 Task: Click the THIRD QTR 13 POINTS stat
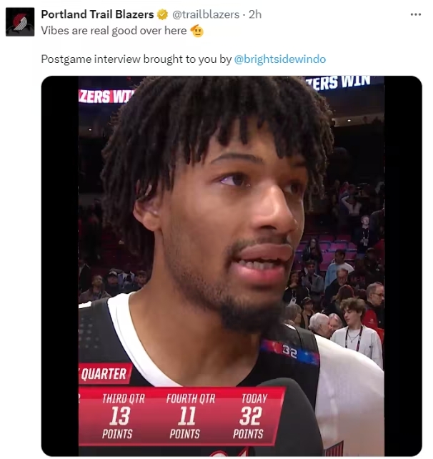point(121,416)
